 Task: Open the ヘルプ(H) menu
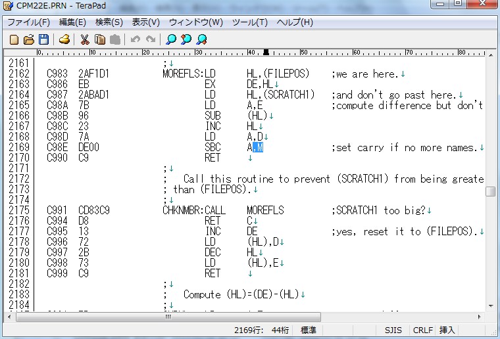[295, 22]
